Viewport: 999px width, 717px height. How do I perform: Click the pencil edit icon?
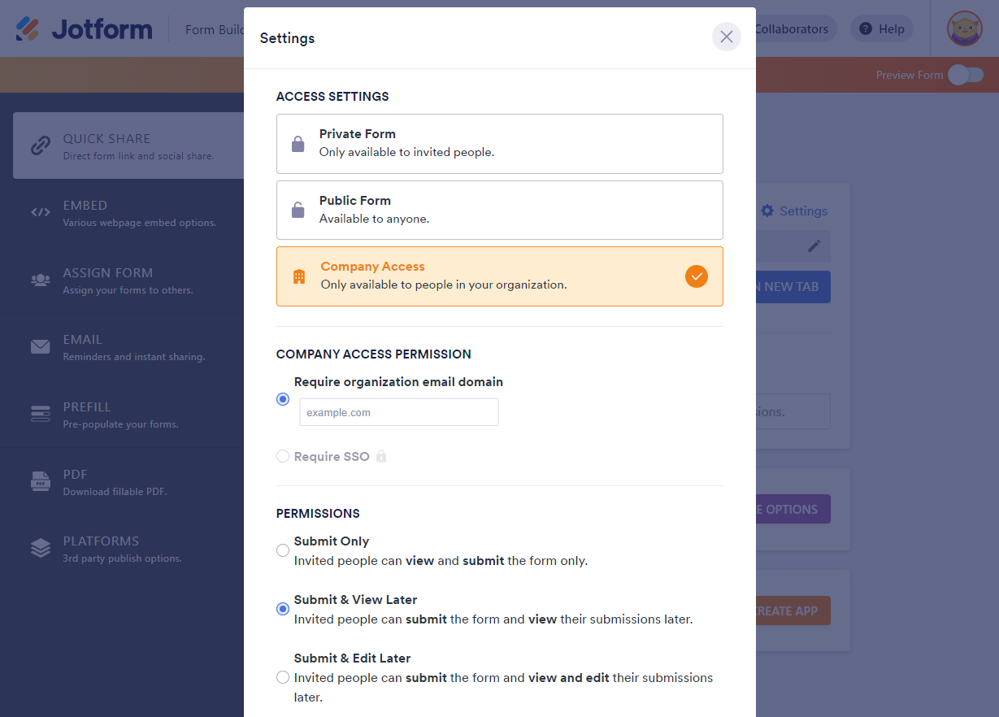(x=814, y=246)
